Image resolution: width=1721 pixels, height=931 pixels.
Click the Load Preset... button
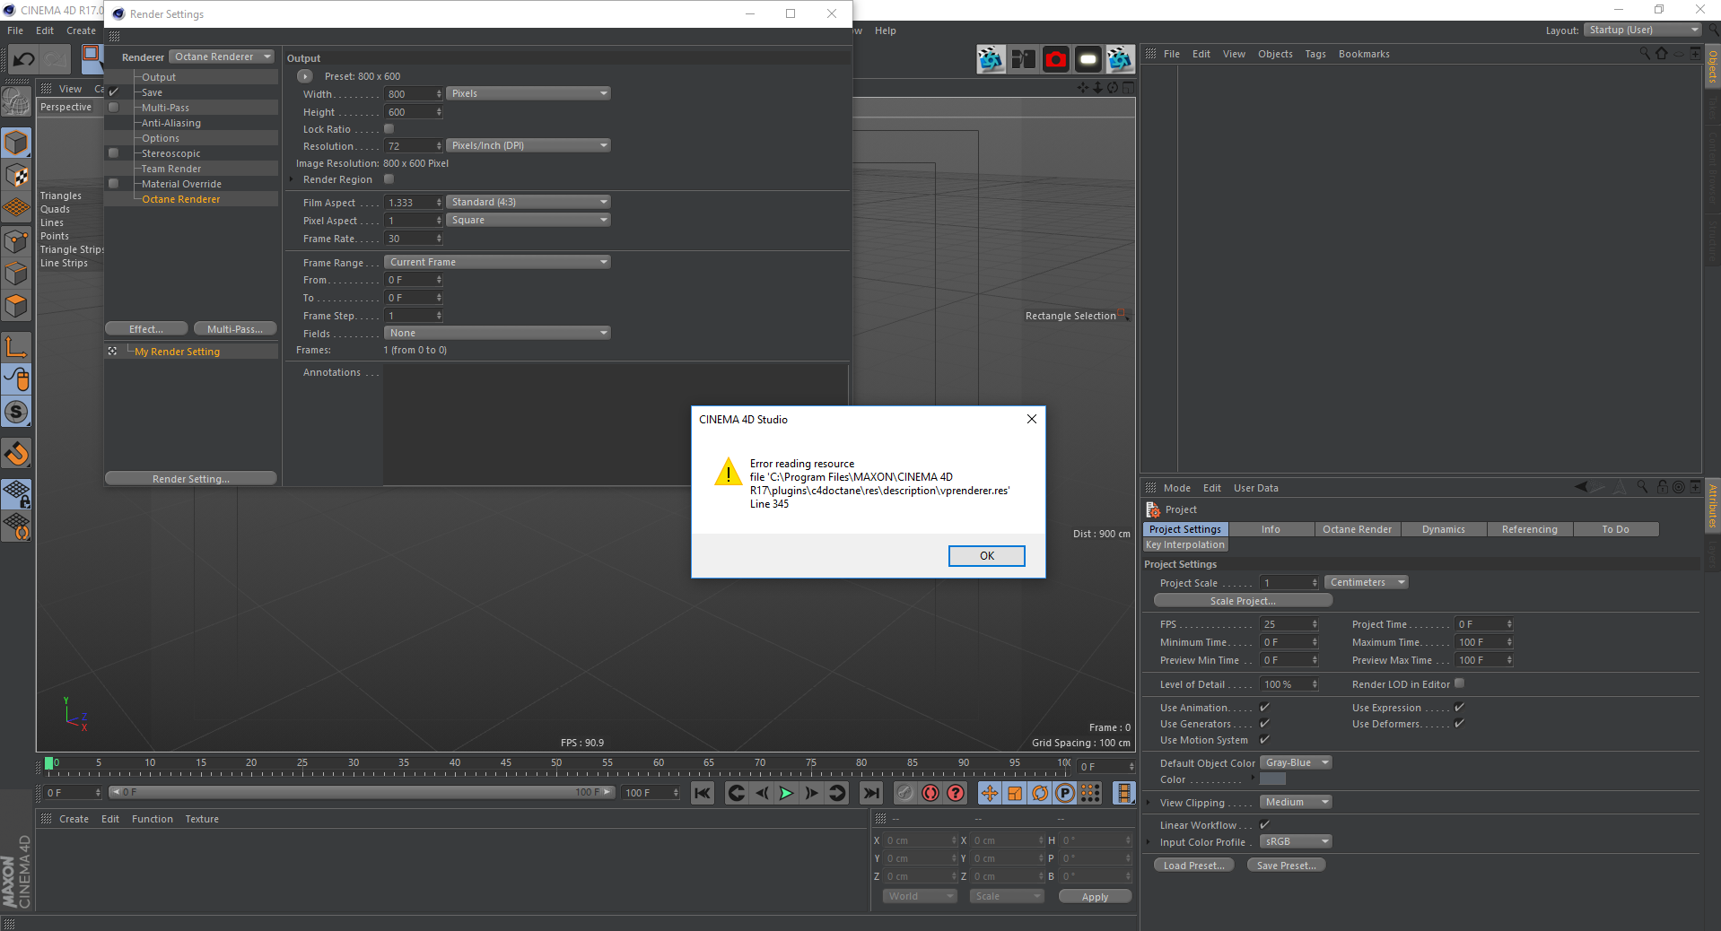(x=1194, y=866)
